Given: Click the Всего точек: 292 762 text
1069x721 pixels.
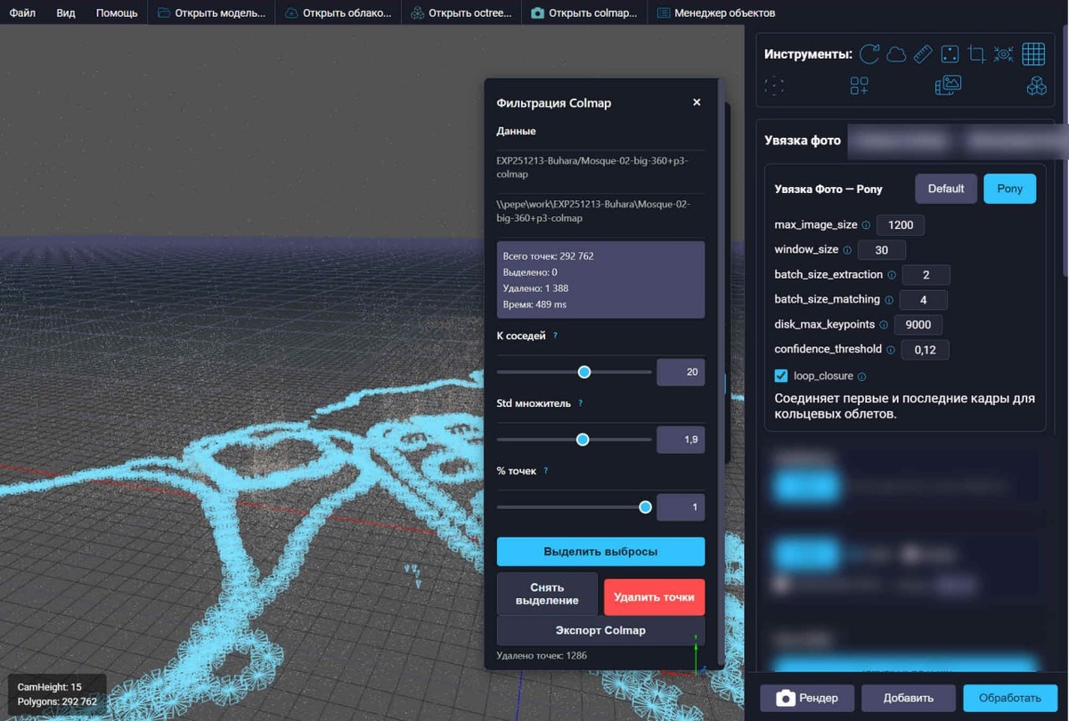Looking at the screenshot, I should tap(548, 256).
